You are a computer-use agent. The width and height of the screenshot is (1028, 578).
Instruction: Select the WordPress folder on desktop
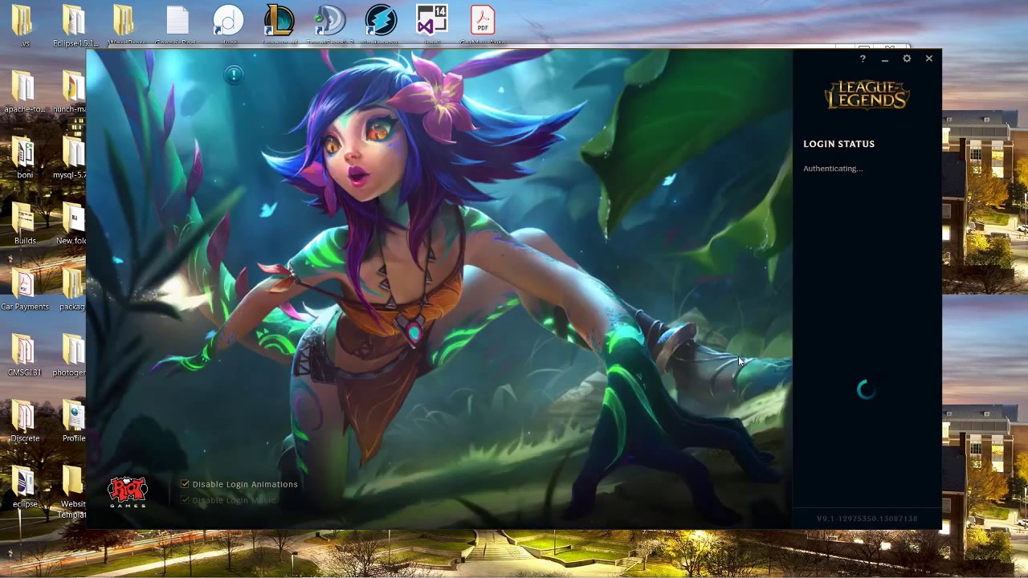(x=125, y=24)
